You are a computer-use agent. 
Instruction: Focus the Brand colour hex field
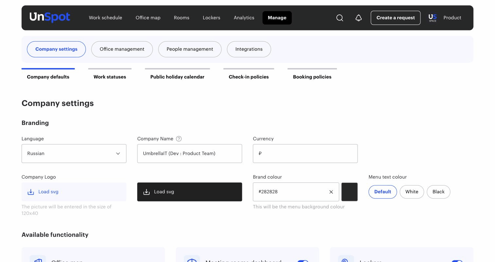coord(296,192)
